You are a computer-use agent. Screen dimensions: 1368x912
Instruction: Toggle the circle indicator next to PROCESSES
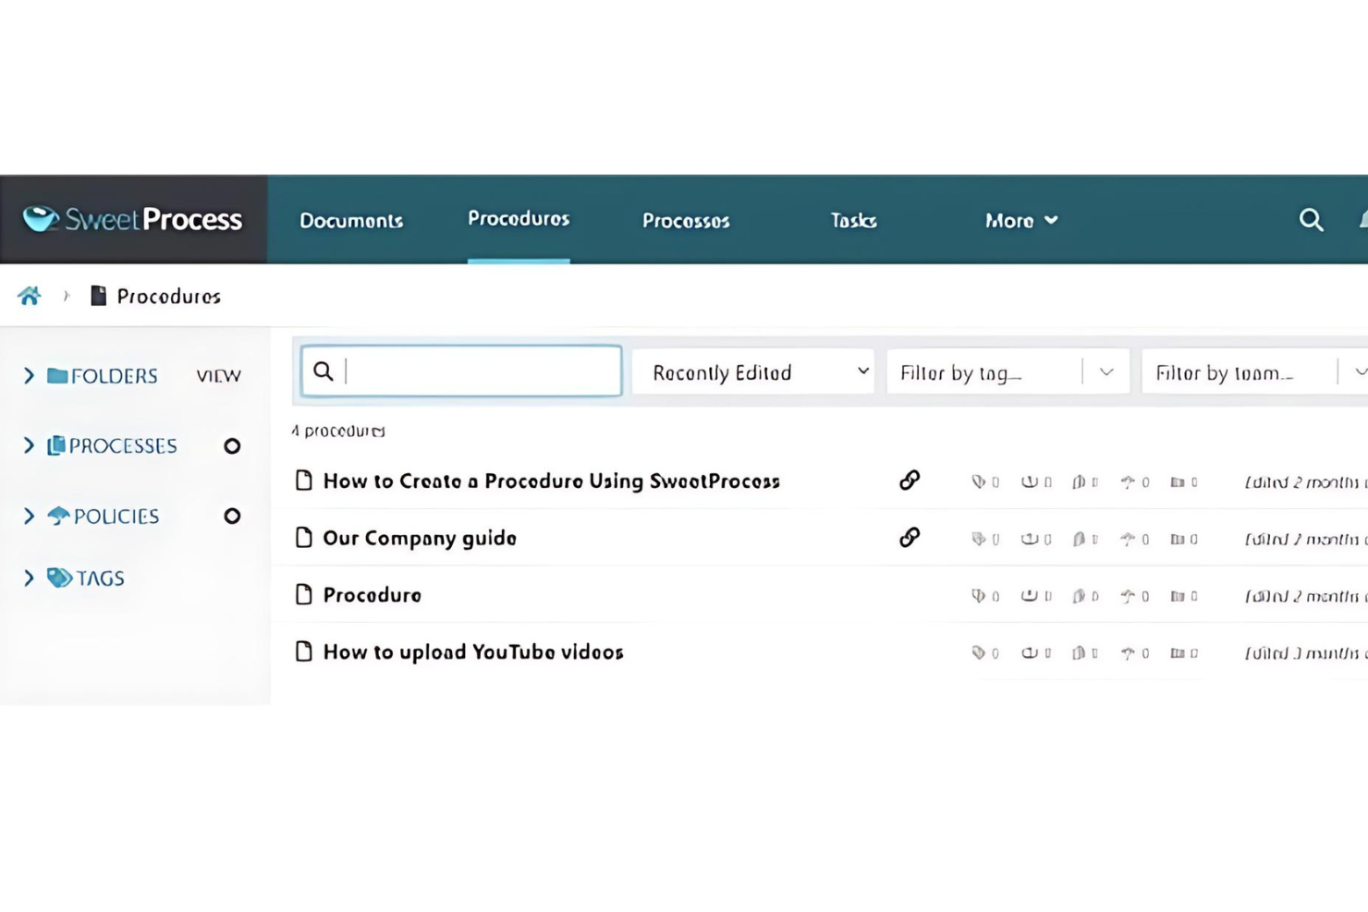pos(232,445)
